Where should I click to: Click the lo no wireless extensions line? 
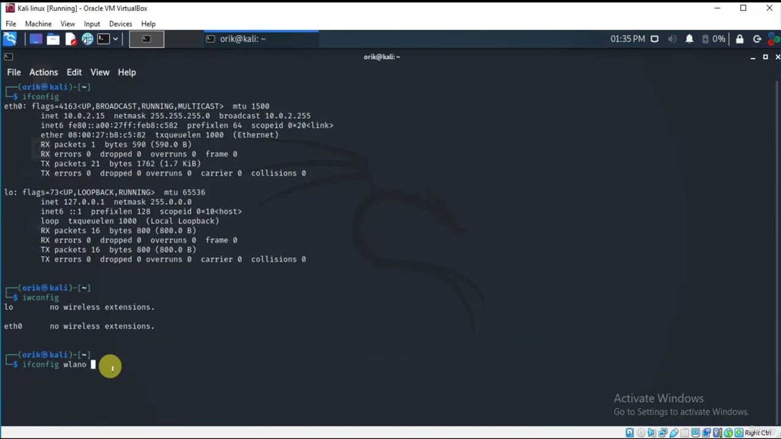click(x=79, y=307)
